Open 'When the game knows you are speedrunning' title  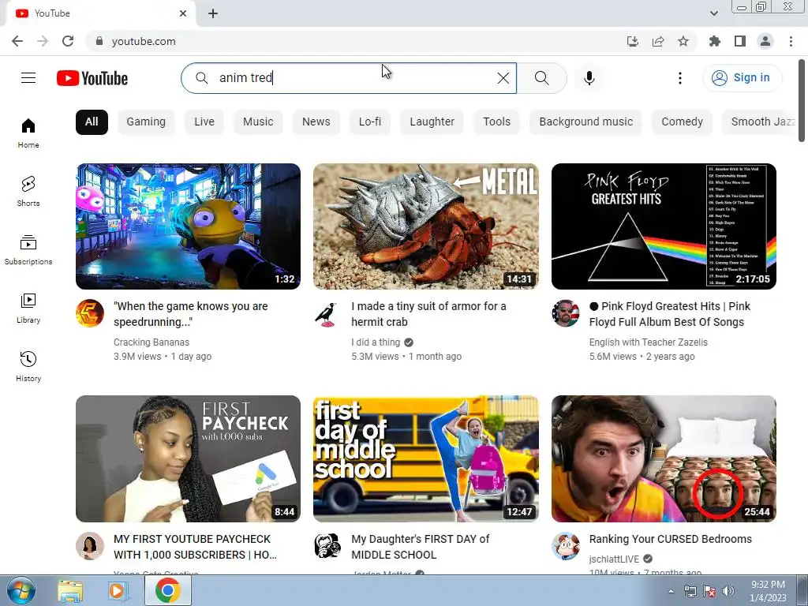click(x=191, y=314)
